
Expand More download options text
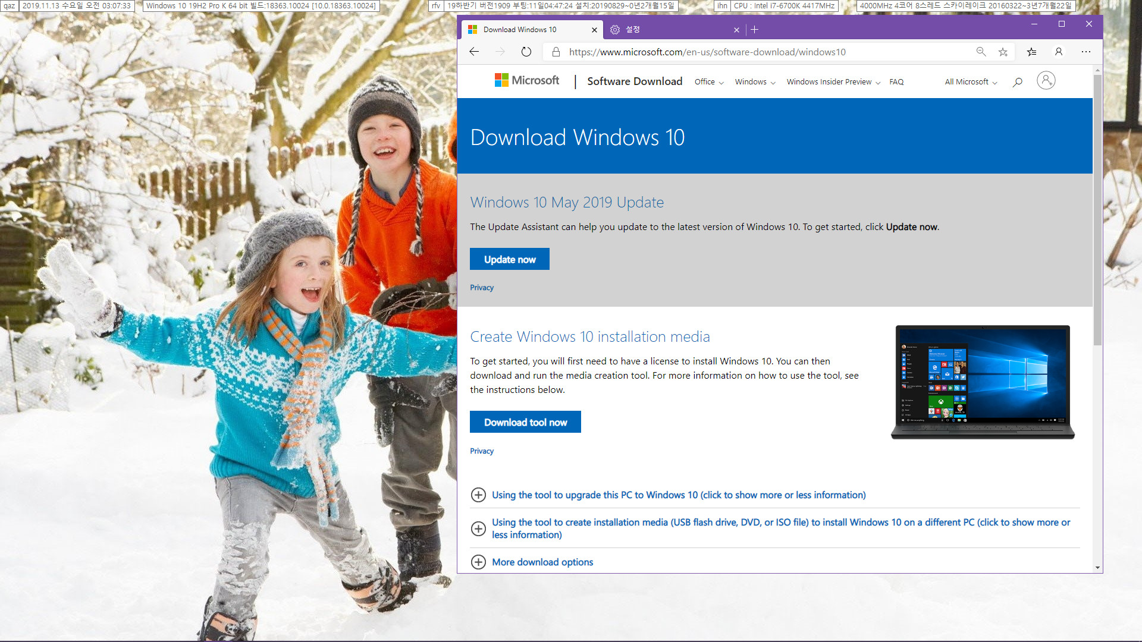coord(542,562)
